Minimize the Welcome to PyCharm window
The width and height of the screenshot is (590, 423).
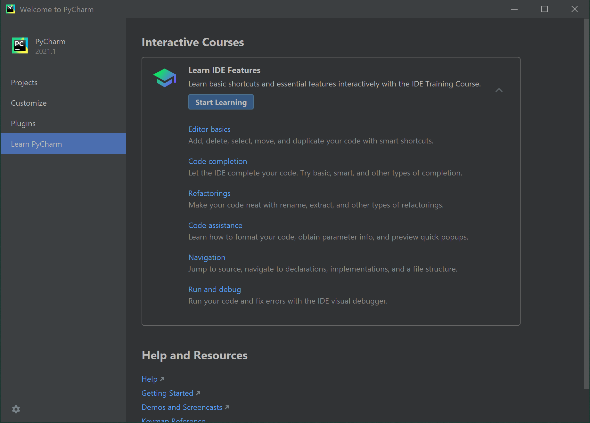tap(514, 9)
